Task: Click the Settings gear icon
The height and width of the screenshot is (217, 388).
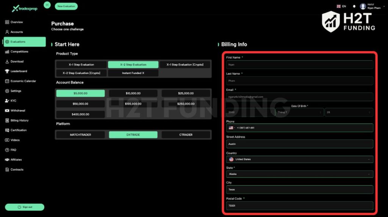Action: click(x=7, y=91)
